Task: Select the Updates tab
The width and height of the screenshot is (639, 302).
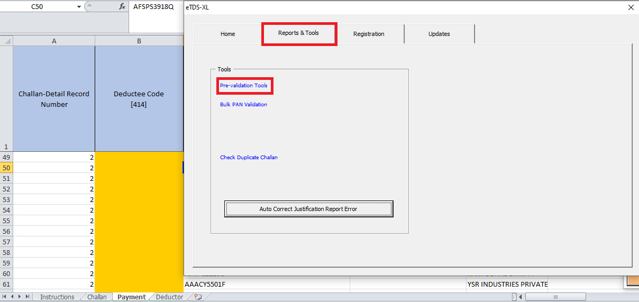Action: point(439,34)
